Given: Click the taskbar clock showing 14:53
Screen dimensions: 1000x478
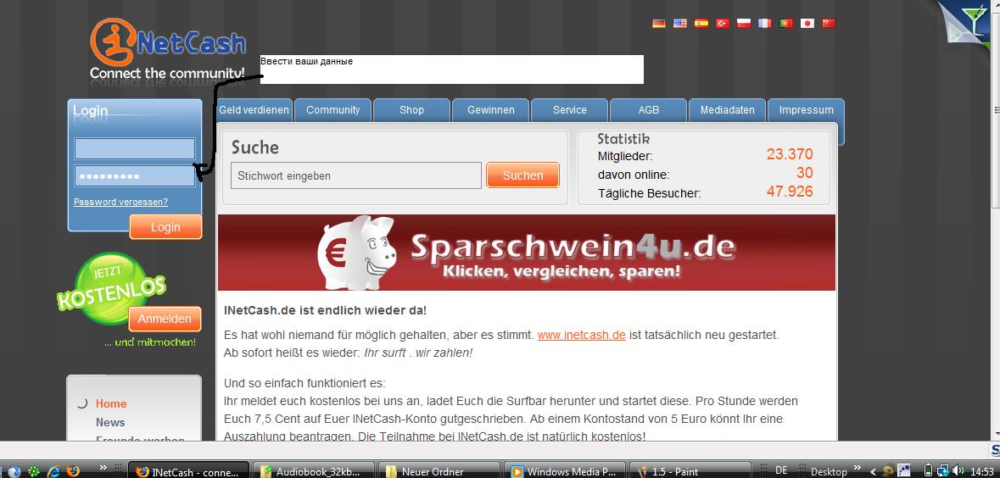Looking at the screenshot, I should pos(982,471).
